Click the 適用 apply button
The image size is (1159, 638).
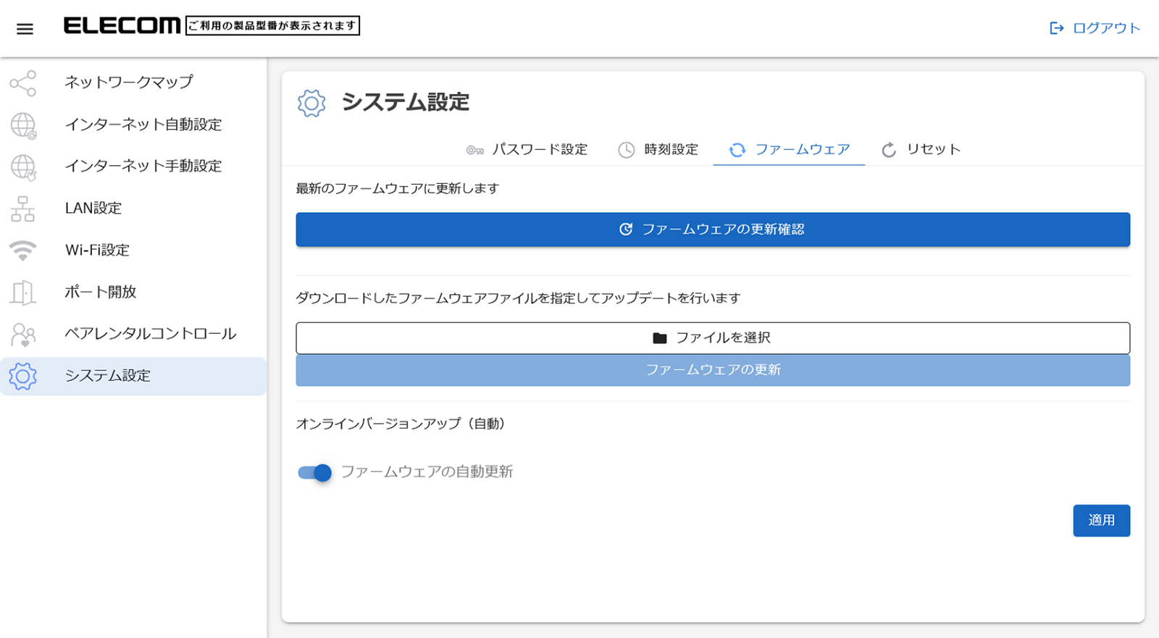coord(1101,521)
